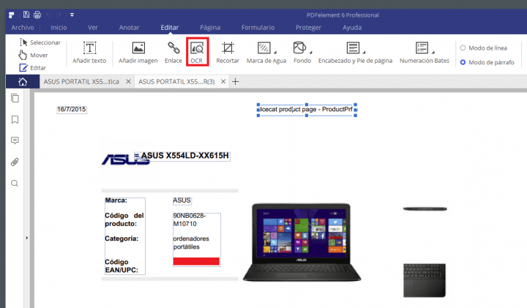Image resolution: width=527 pixels, height=308 pixels.
Task: Click the ASUS X554LD-XX615H title text
Action: (185, 156)
